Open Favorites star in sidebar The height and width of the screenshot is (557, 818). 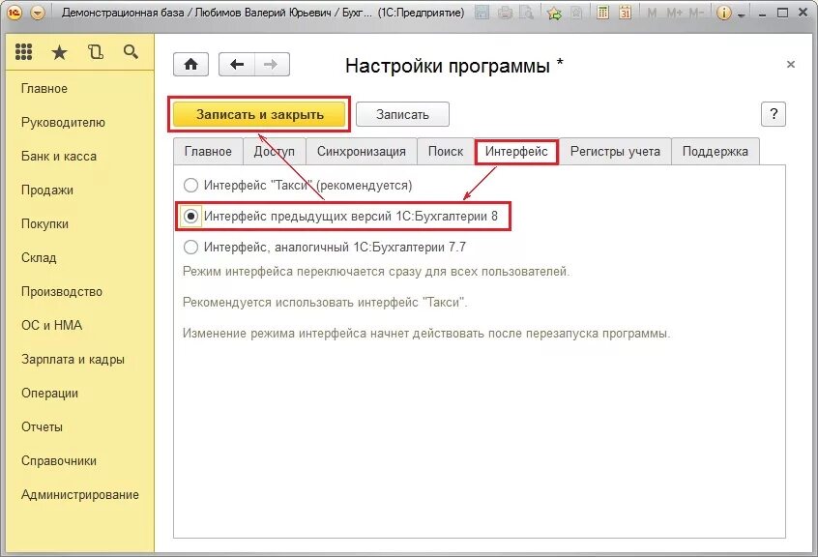[x=60, y=51]
